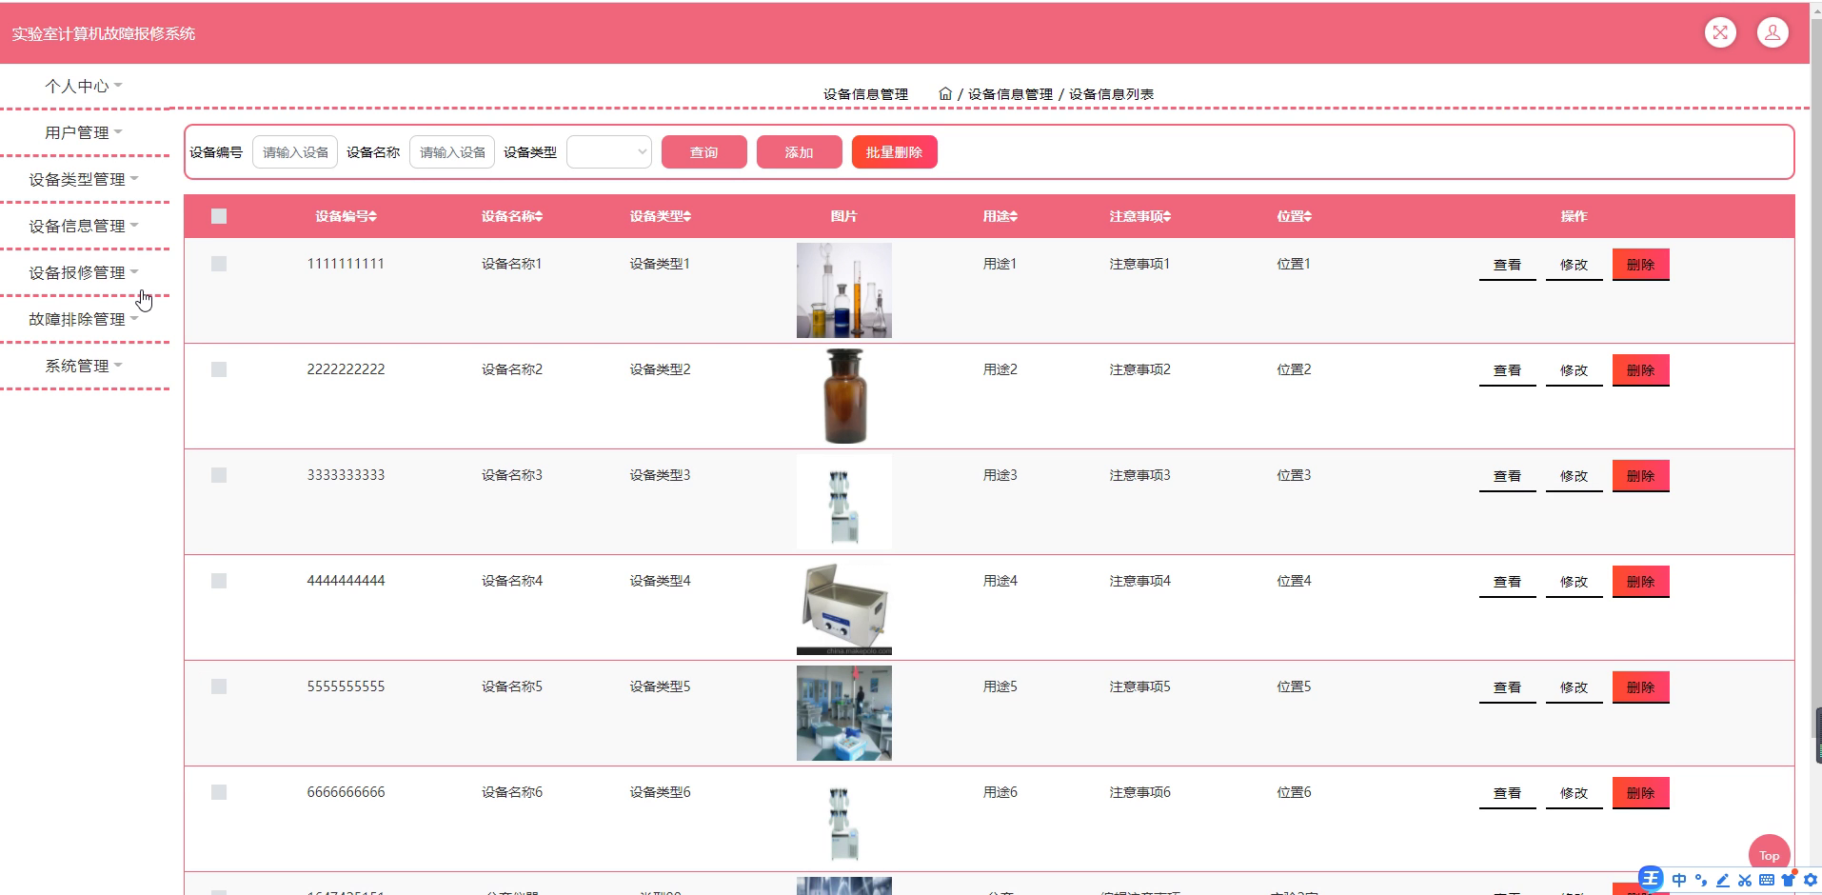The image size is (1822, 895).
Task: Sort table by 设备名称 column arrows
Action: [539, 216]
